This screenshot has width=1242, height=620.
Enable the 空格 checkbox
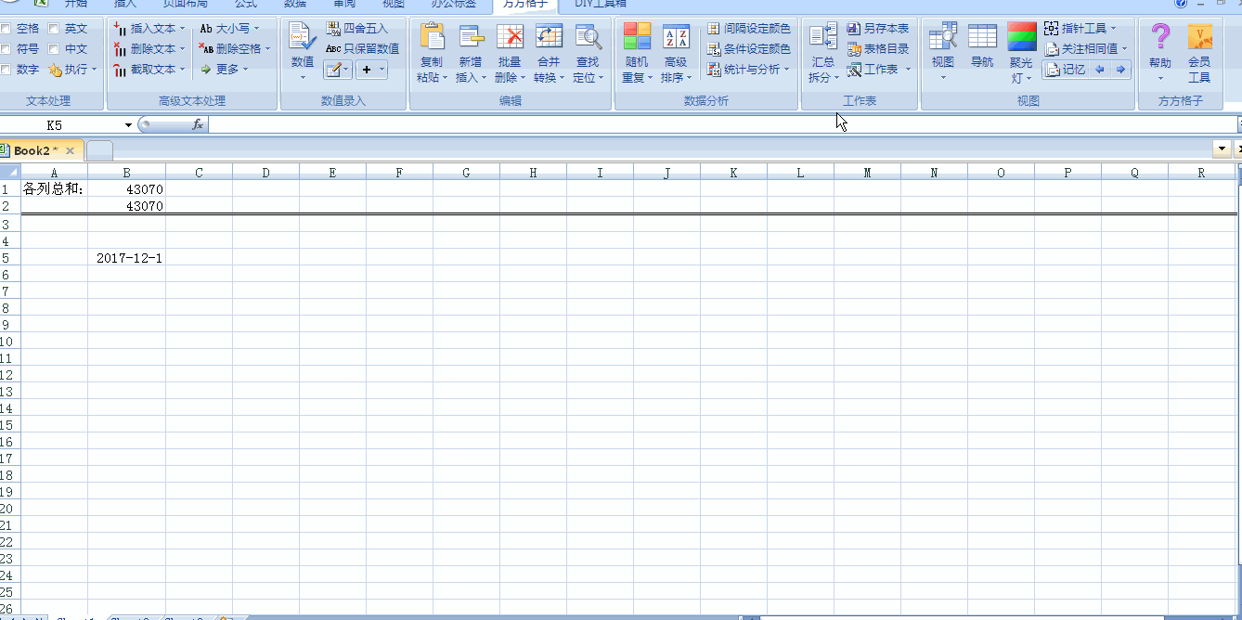pos(6,29)
